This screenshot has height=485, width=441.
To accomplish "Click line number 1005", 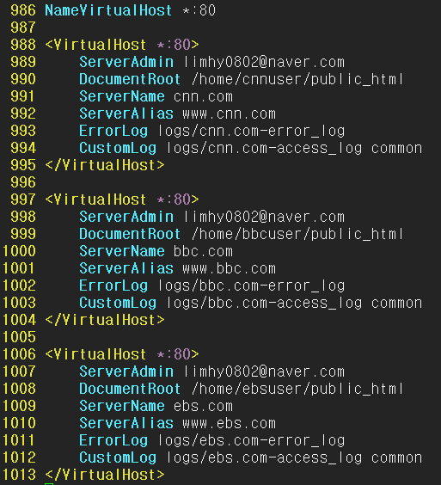I will (x=19, y=337).
